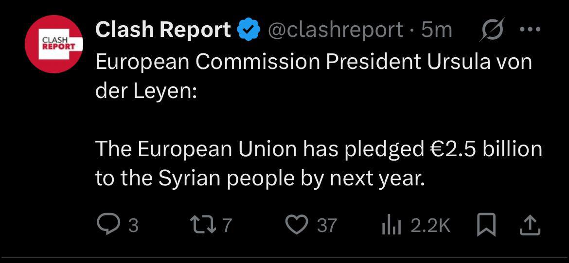The height and width of the screenshot is (263, 569).
Task: Click the like count of 37
Action: (x=327, y=225)
